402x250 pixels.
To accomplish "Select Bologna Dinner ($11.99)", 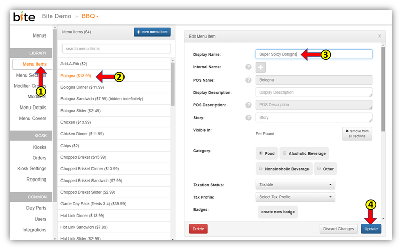I will (x=114, y=87).
